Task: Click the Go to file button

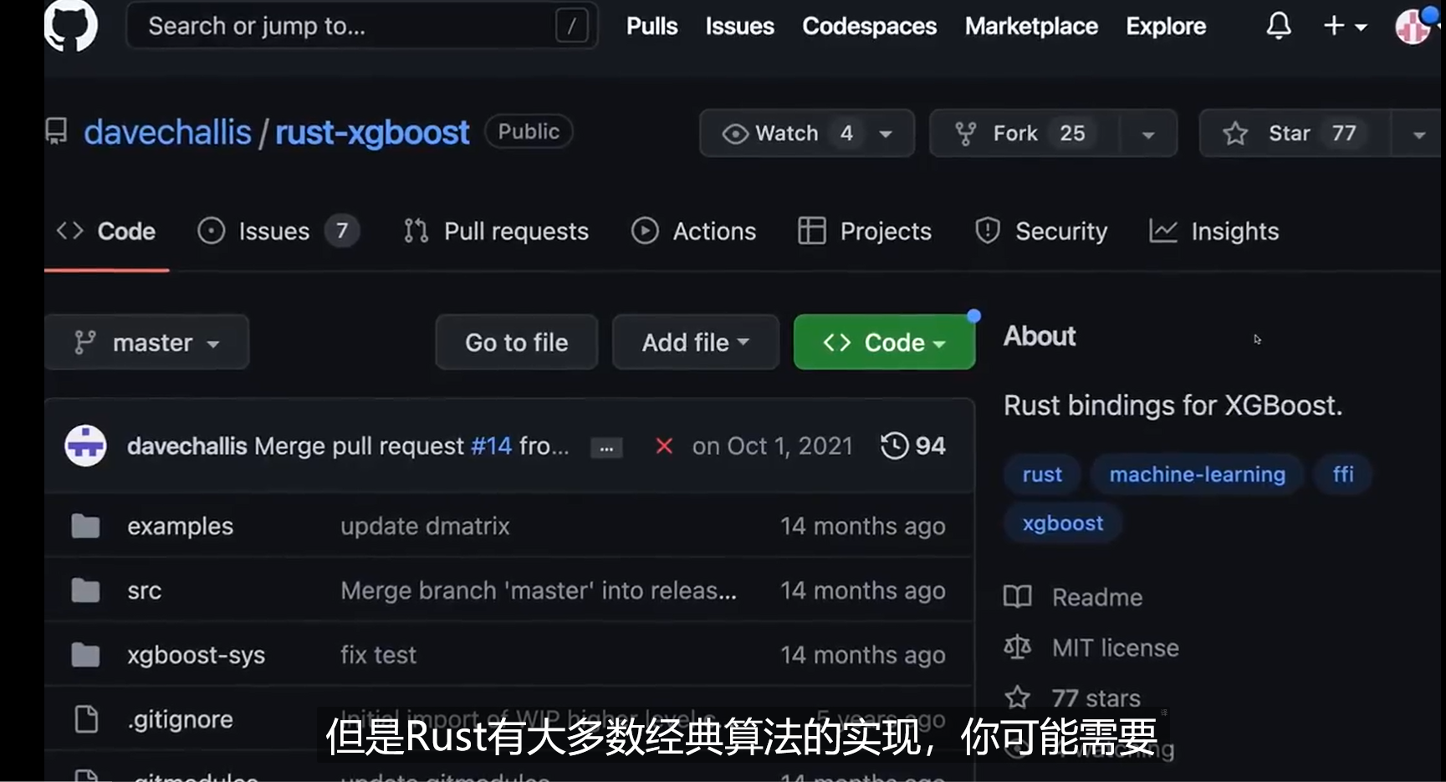Action: [x=517, y=342]
